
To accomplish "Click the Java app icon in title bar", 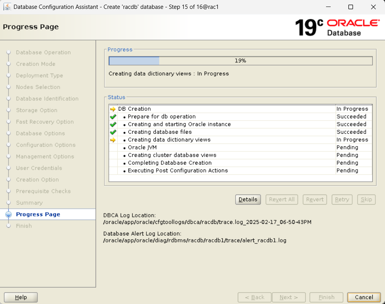I will [7, 7].
